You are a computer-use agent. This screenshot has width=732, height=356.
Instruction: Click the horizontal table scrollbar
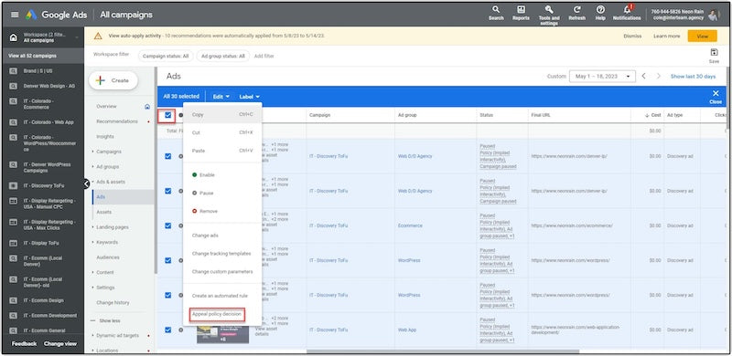(443, 351)
